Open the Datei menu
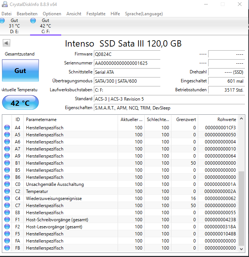 click(x=7, y=14)
